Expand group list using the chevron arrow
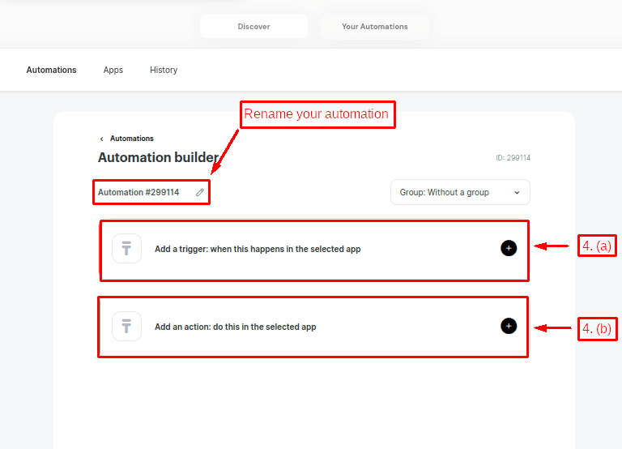Image resolution: width=622 pixels, height=449 pixels. click(x=517, y=192)
